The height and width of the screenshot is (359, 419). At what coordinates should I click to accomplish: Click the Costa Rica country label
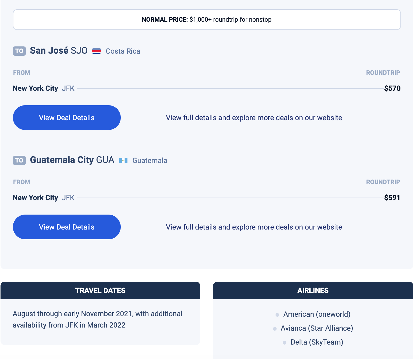123,51
